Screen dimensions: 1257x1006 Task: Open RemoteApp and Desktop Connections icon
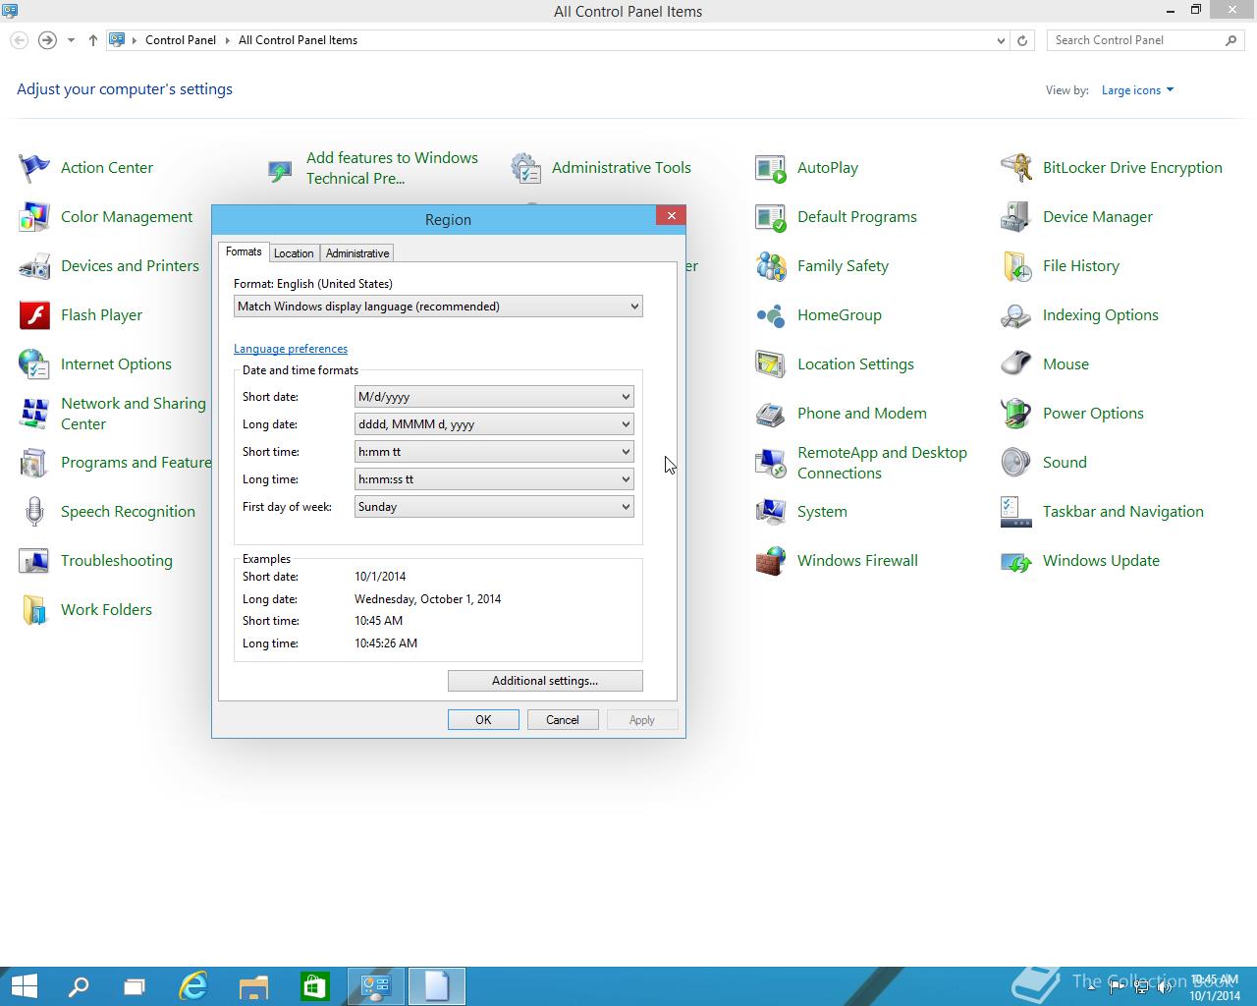[771, 463]
